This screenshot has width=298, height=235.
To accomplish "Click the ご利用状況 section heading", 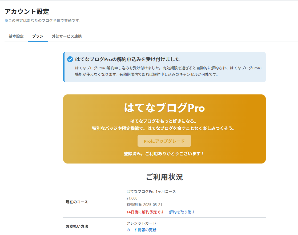I will (x=164, y=177).
